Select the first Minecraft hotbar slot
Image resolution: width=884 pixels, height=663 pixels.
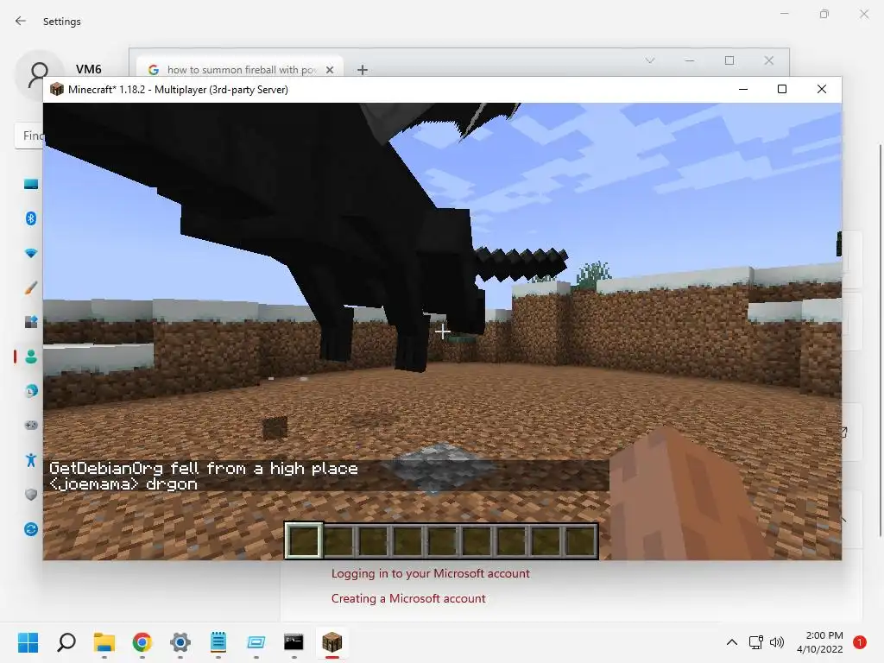[304, 540]
